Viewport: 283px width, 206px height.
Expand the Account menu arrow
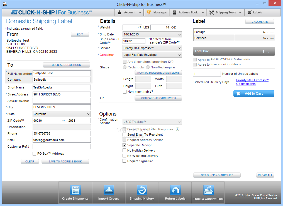tap(140, 13)
